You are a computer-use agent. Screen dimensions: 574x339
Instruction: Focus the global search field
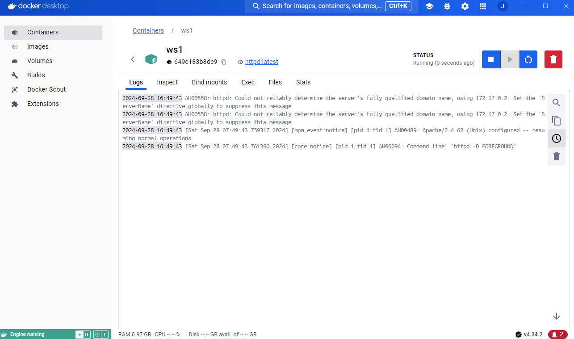tap(331, 6)
